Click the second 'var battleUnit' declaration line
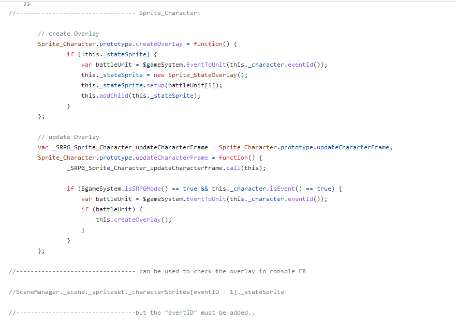456x326 pixels. point(204,199)
